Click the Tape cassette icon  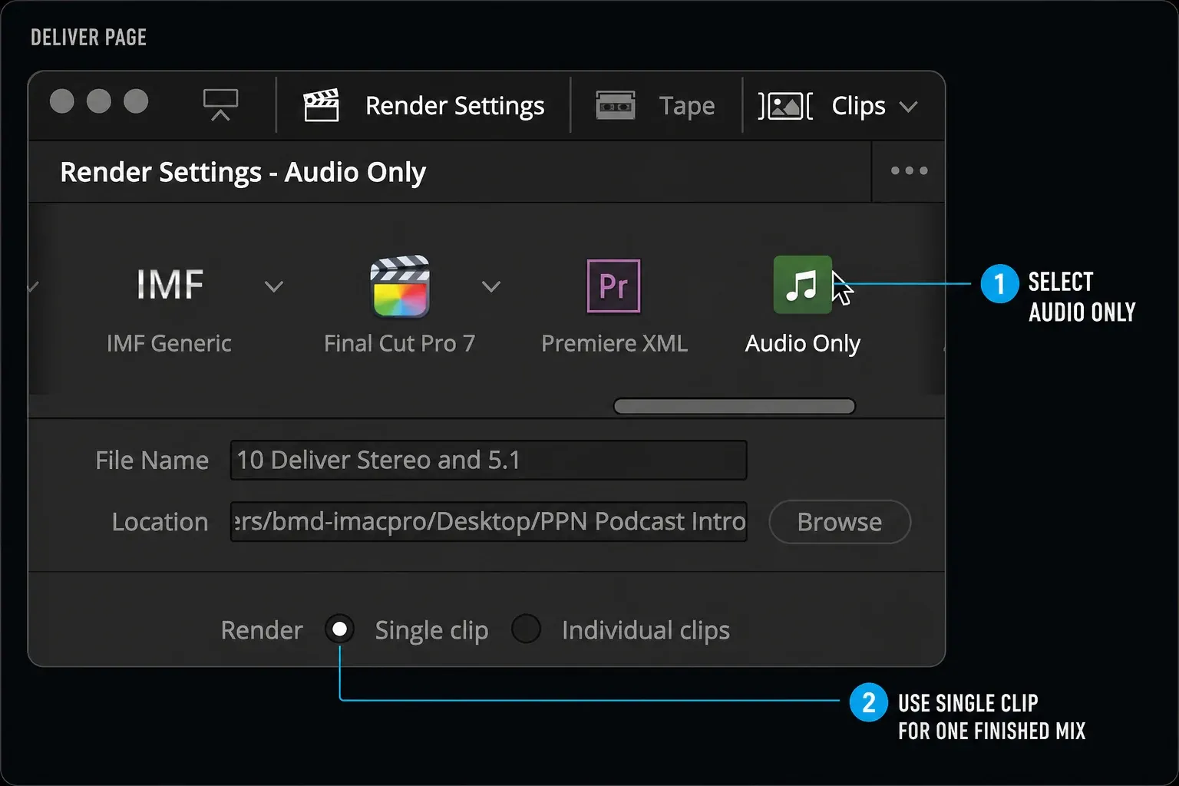point(616,105)
